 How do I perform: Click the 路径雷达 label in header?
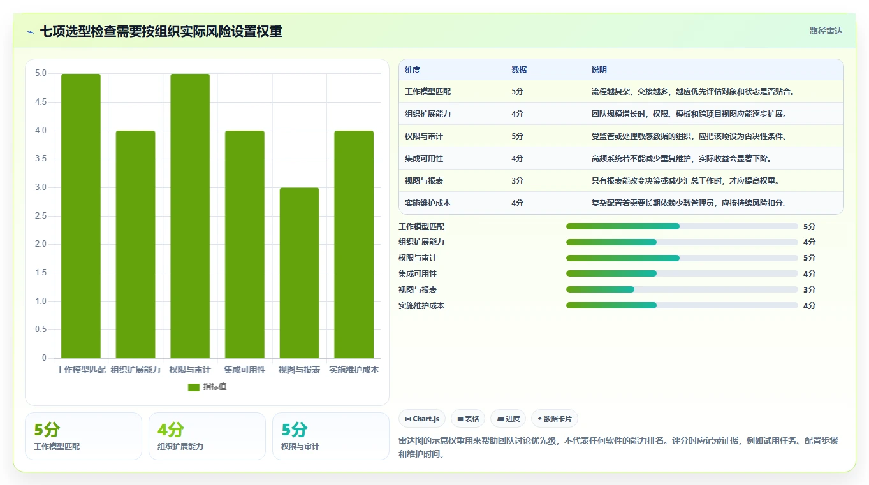826,31
